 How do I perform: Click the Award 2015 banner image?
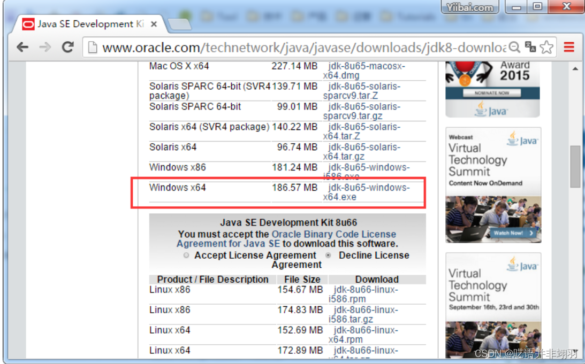(x=492, y=89)
